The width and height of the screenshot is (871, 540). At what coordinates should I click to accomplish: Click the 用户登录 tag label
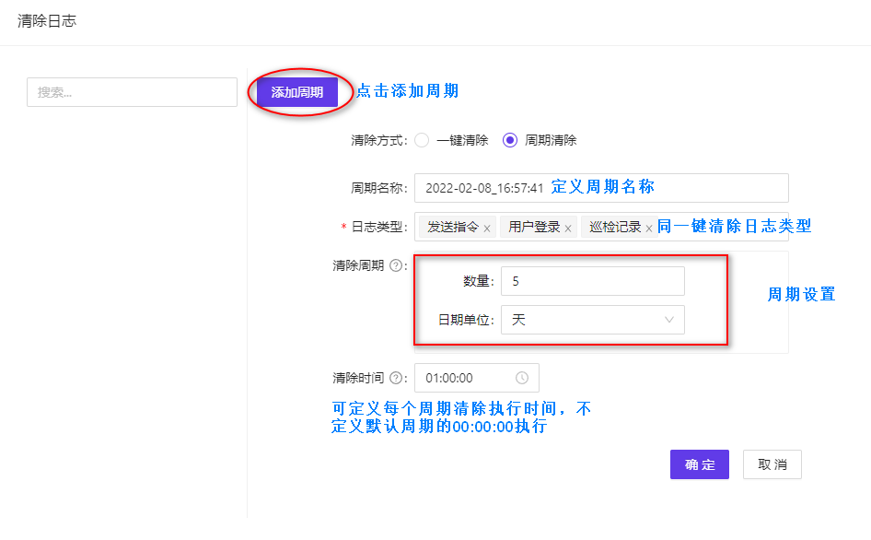tap(533, 226)
